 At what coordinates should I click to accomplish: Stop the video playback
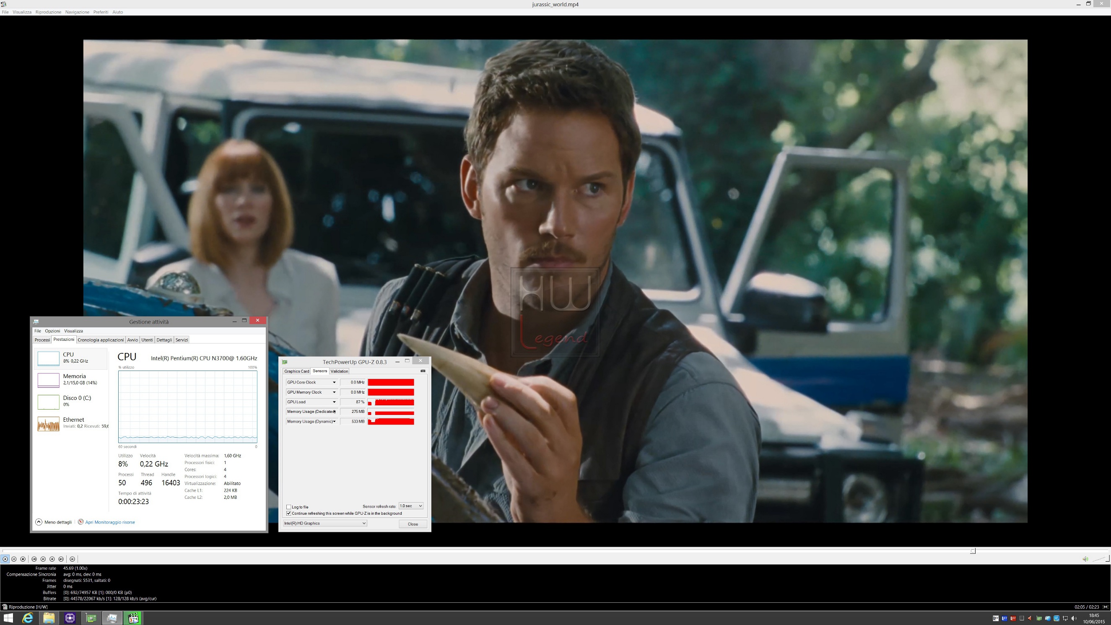pyautogui.click(x=23, y=559)
